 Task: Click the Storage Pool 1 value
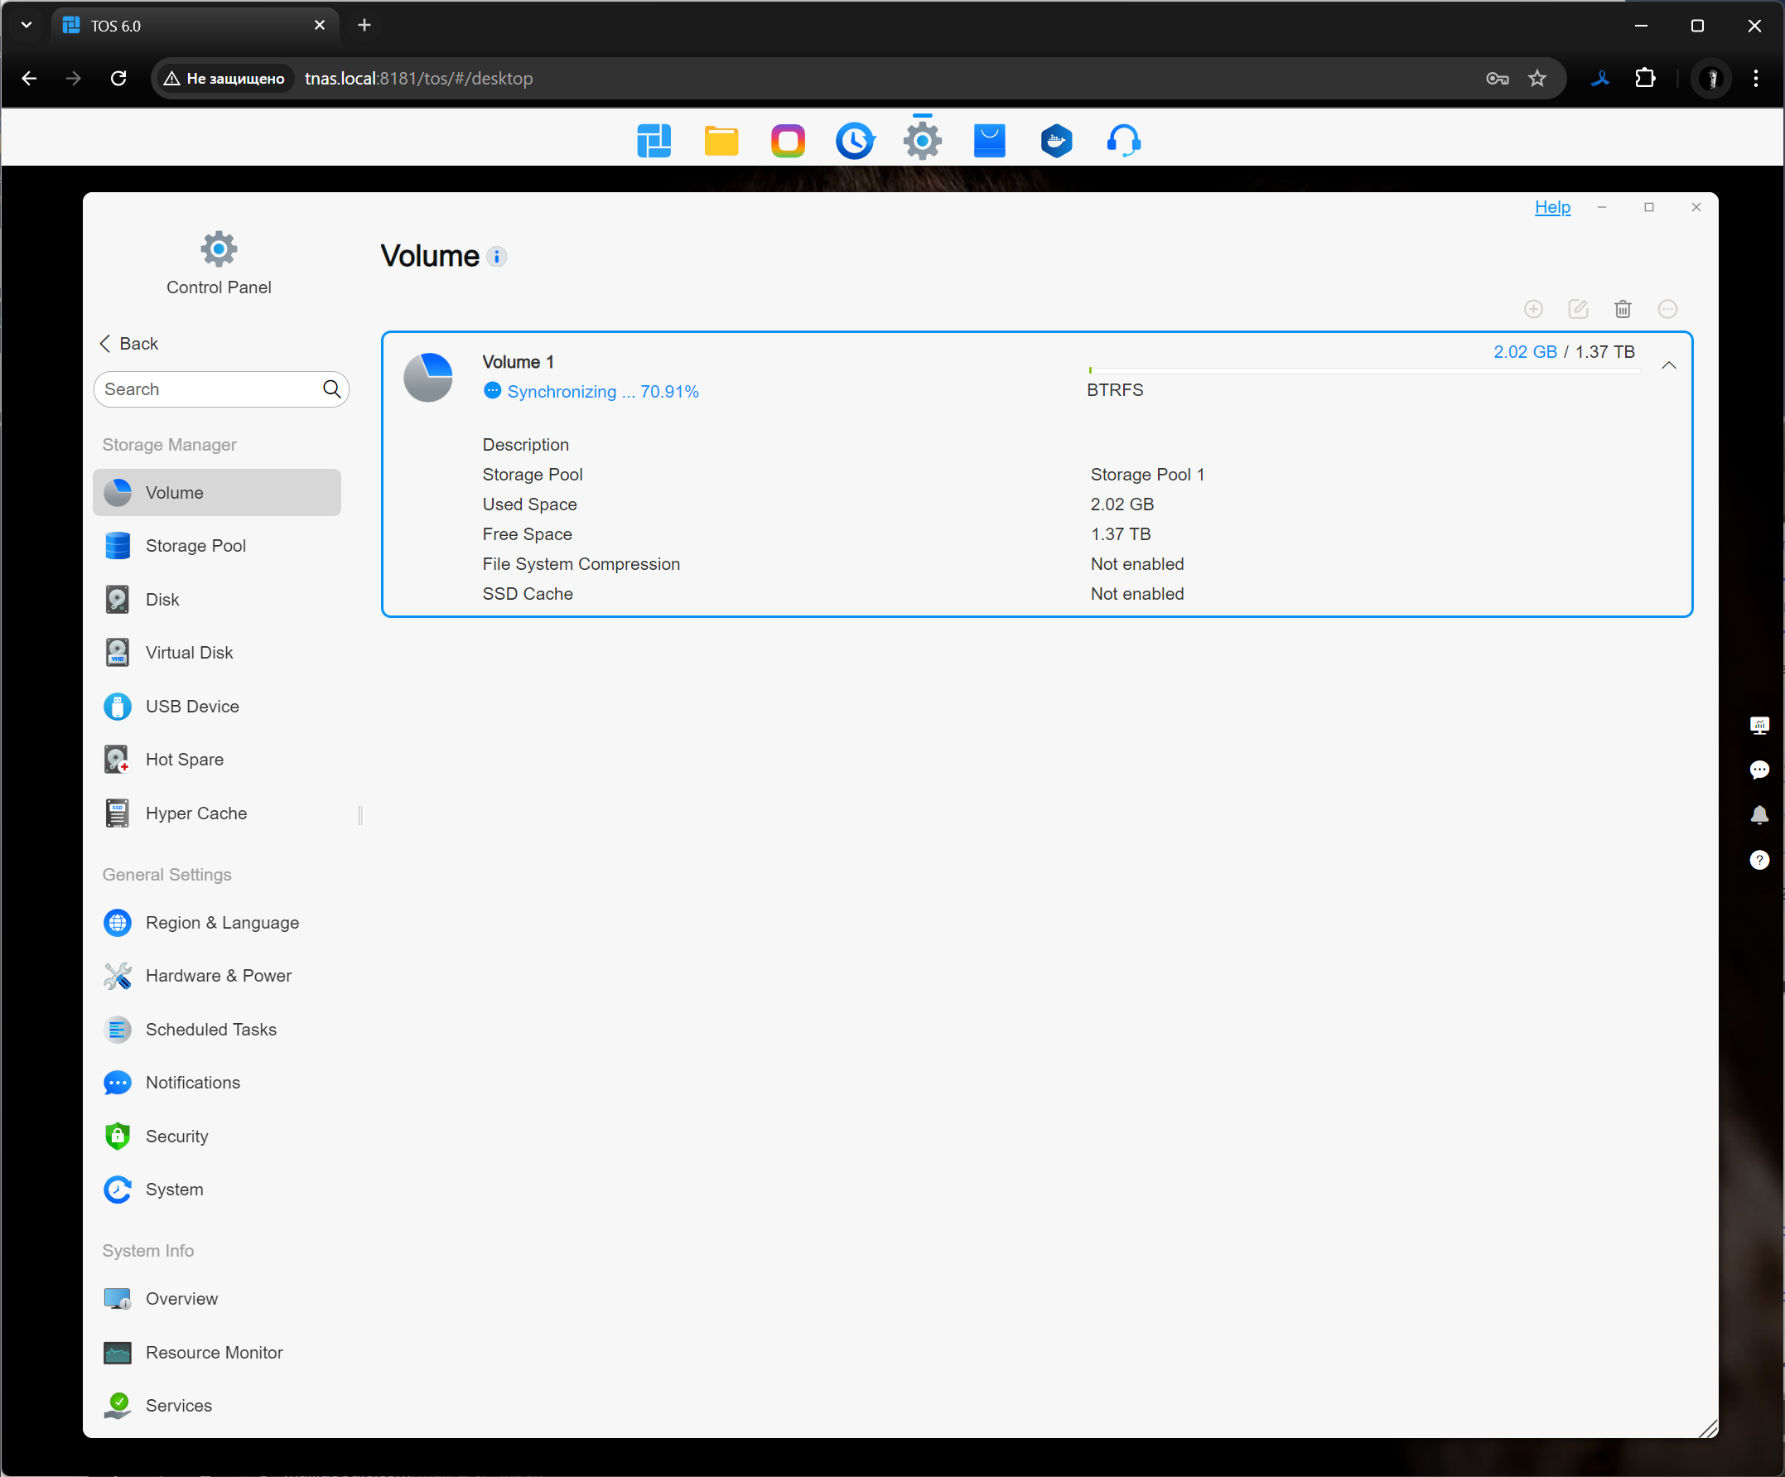(1147, 475)
